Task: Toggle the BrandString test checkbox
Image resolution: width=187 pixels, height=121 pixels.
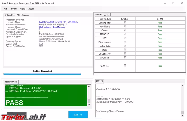Action: pyautogui.click(x=125, y=26)
